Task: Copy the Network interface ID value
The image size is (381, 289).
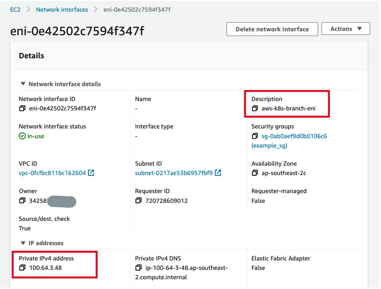Action: click(x=22, y=108)
